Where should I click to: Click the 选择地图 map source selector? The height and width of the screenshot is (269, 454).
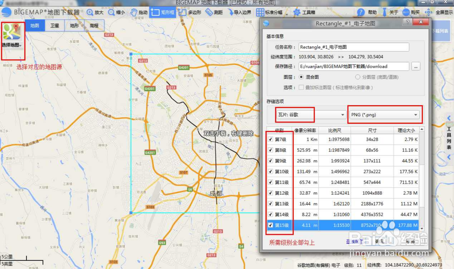pyautogui.click(x=13, y=35)
